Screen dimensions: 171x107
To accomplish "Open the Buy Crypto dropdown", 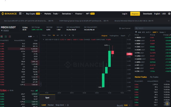I will tap(34, 14).
